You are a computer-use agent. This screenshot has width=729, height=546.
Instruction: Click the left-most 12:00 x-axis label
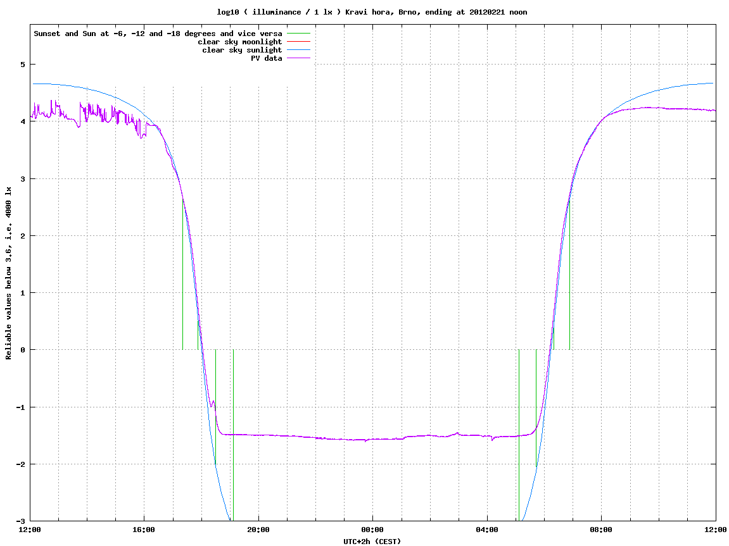coord(30,530)
